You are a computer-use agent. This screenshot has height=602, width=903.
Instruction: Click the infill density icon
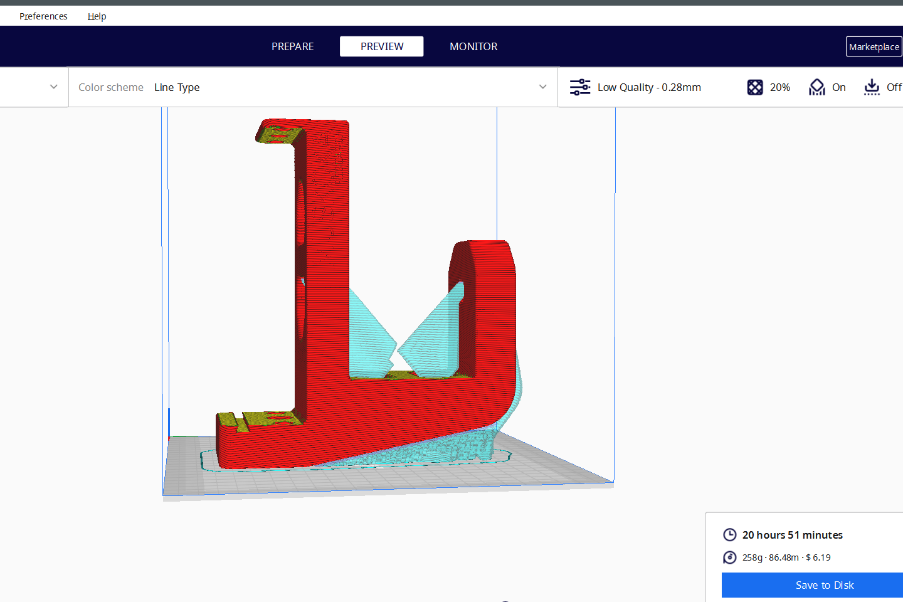coord(755,87)
